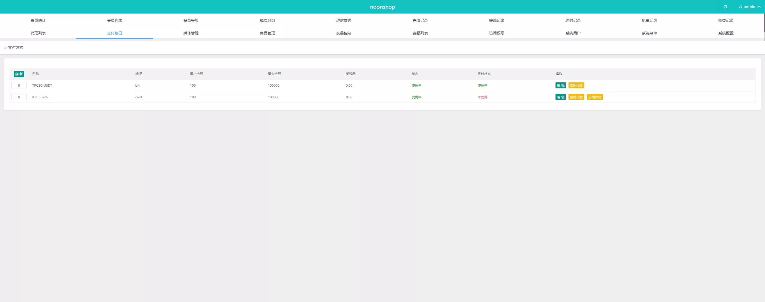Click the 刷新 refresh button in the table header
The width and height of the screenshot is (765, 302).
(19, 74)
